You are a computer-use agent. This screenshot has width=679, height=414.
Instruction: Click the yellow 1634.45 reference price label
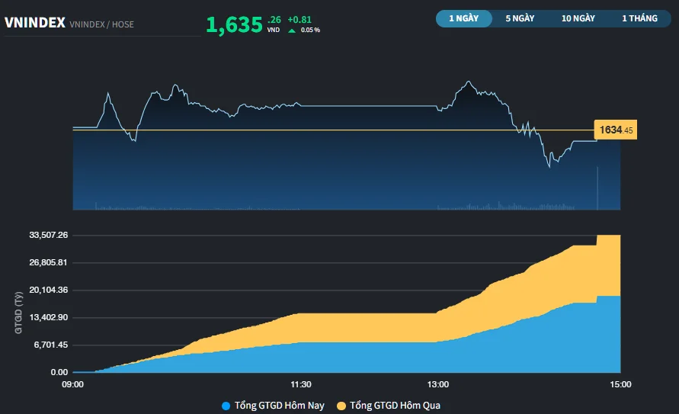pos(615,130)
